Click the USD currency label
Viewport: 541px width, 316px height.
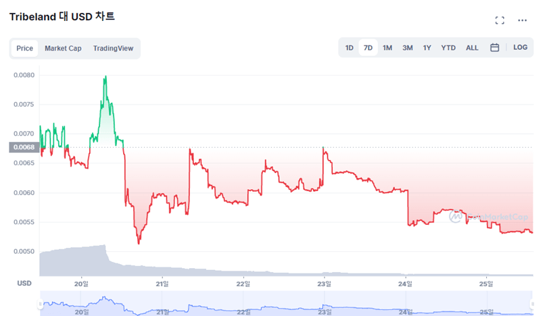tap(24, 284)
